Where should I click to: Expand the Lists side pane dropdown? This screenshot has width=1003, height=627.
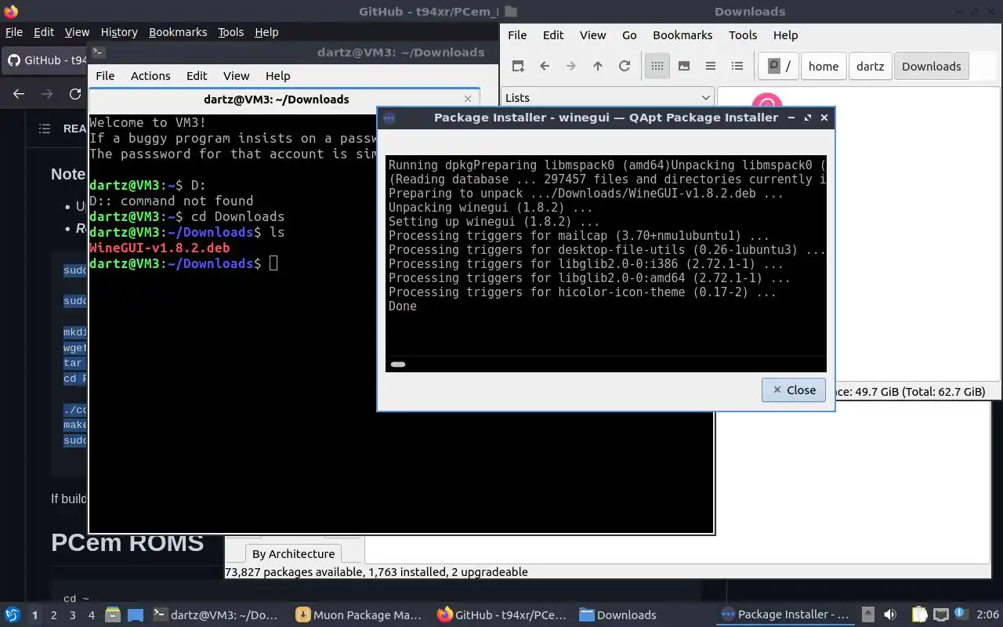point(607,97)
